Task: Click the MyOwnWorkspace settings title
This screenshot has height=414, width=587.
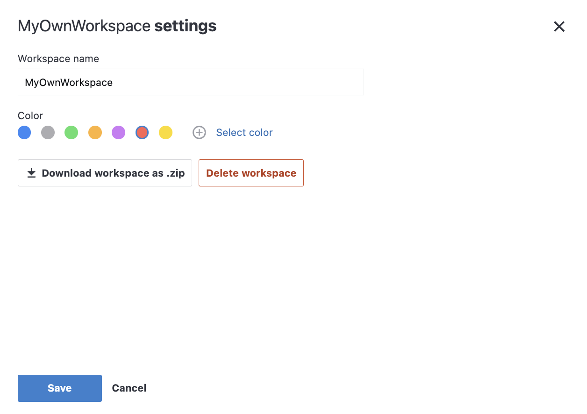Action: tap(117, 26)
